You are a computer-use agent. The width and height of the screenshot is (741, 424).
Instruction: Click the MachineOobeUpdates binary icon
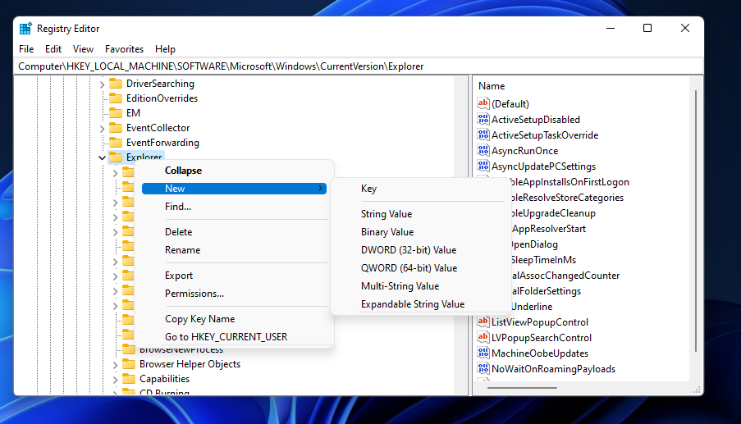[x=483, y=353]
